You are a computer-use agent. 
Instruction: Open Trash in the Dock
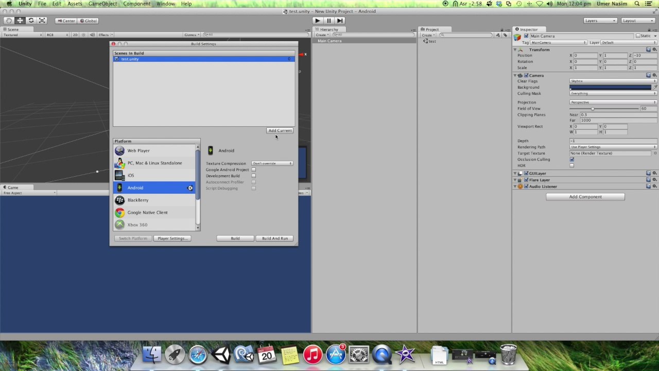pyautogui.click(x=508, y=355)
